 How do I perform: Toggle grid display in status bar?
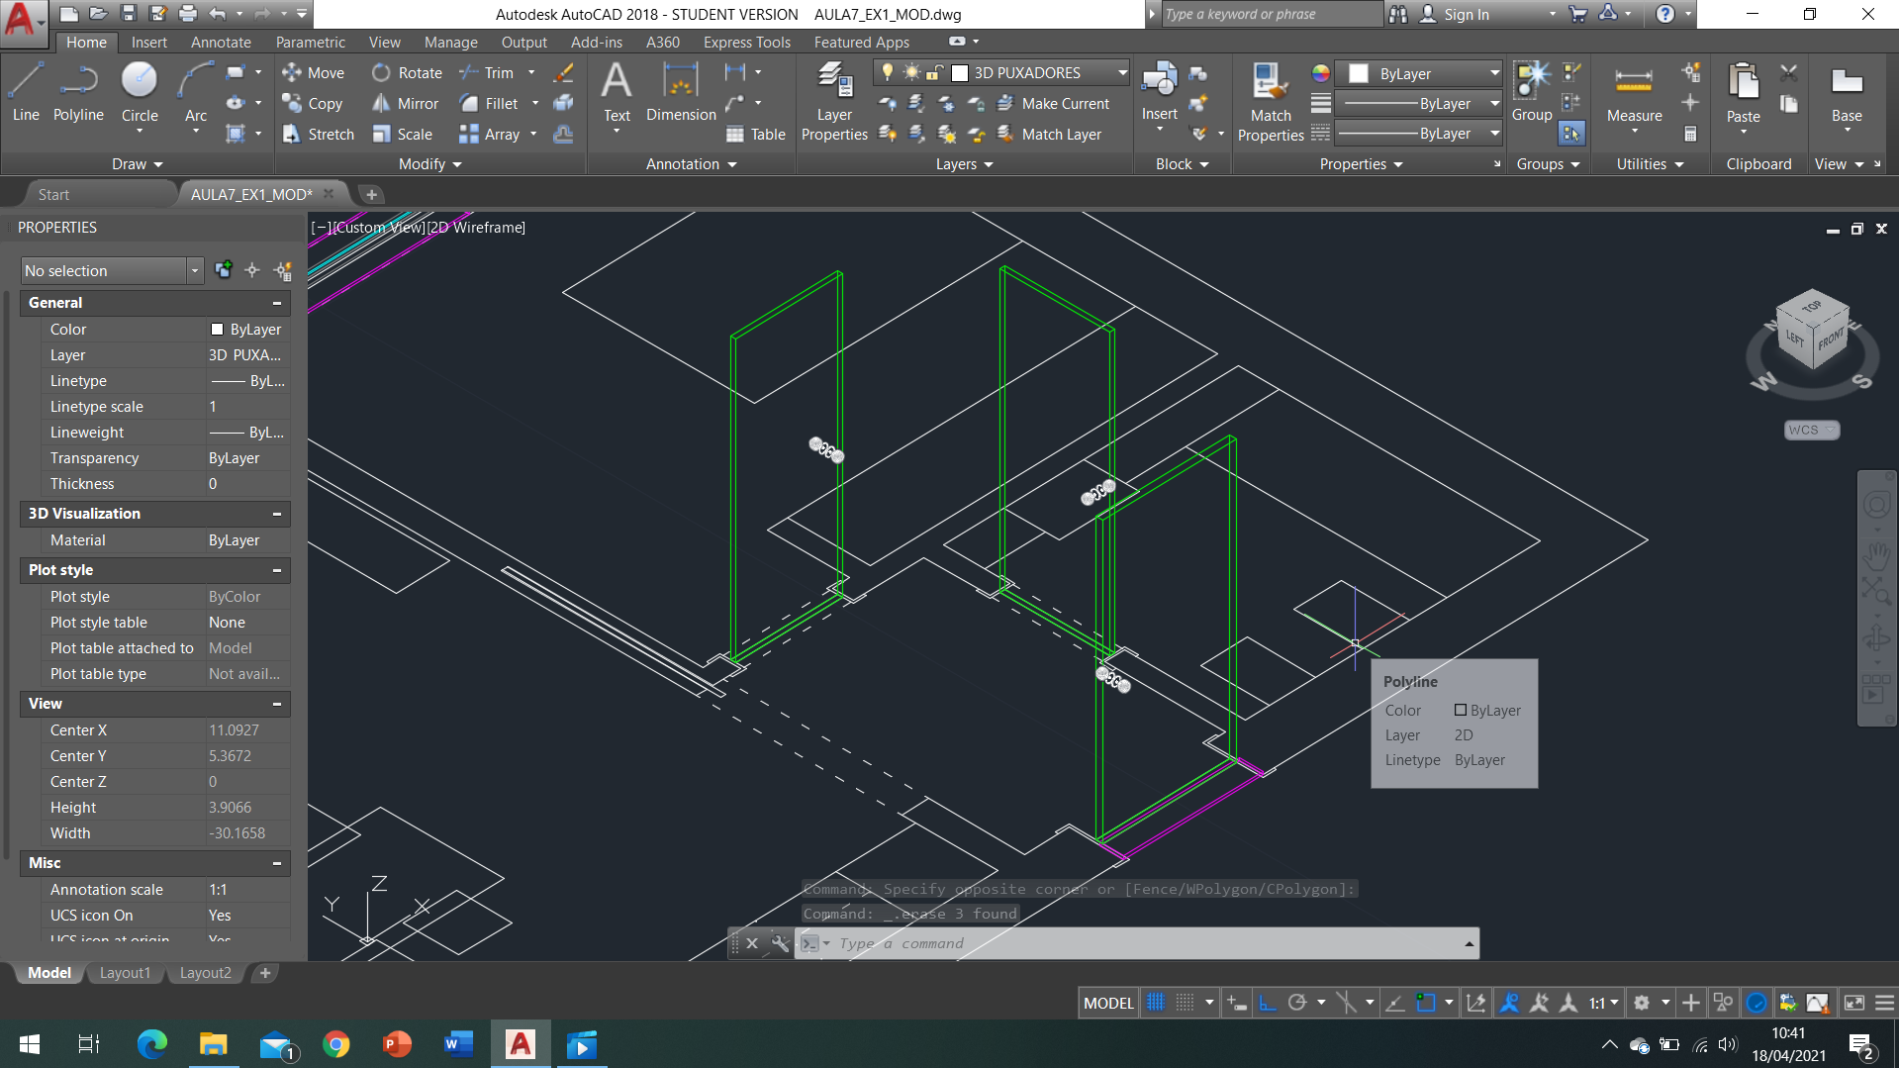coord(1156,1003)
